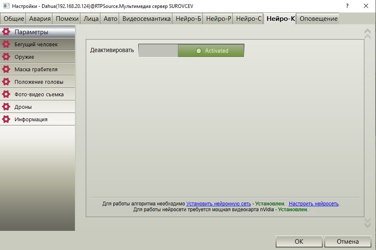Viewport: 376px width, 250px height.
Task: Select Фото-видео съемка in sidebar
Action: pos(37,94)
